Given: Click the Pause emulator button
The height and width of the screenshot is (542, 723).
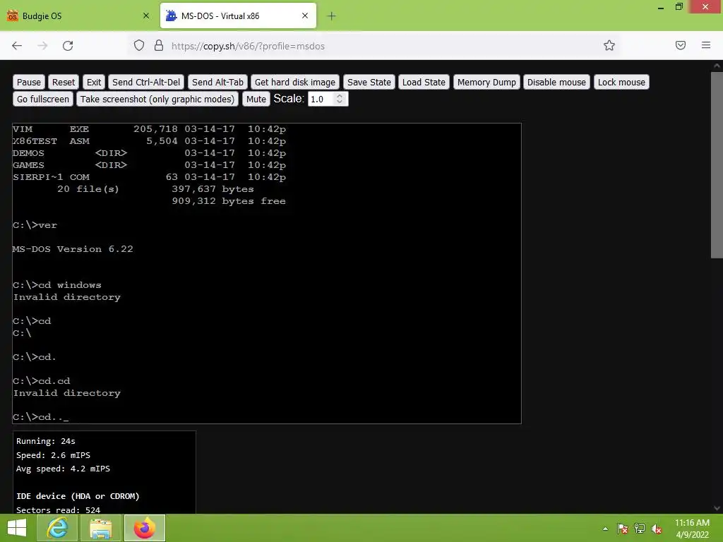Looking at the screenshot, I should (28, 82).
